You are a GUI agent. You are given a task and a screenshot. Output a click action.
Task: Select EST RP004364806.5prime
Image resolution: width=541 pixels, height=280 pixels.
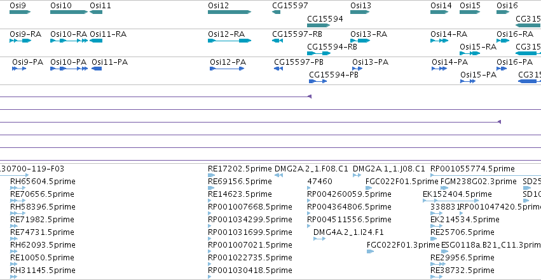[349, 206]
